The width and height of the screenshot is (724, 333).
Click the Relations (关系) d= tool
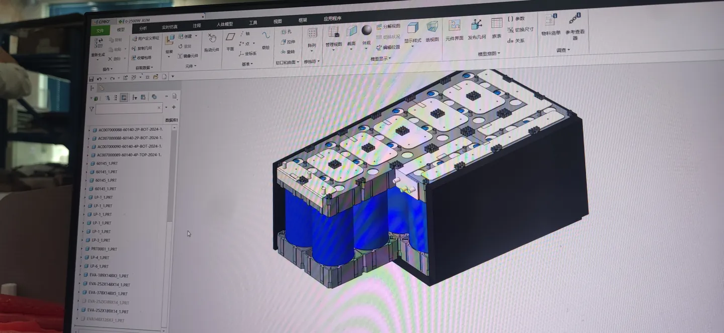[x=516, y=41]
